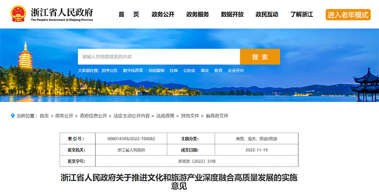The image size is (379, 192).
Task: Click document number 浙政发〔2022〕33号
Action: 197,161
